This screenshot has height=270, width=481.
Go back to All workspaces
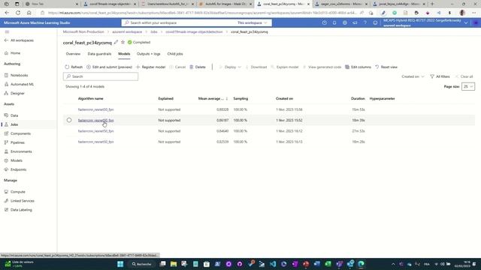19,40
